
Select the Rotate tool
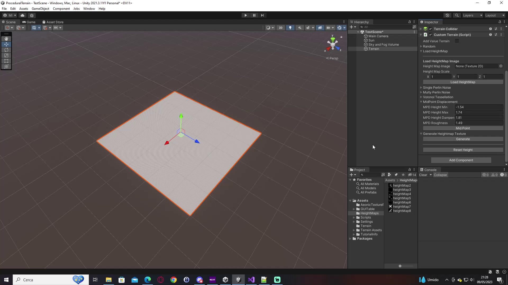click(x=6, y=50)
